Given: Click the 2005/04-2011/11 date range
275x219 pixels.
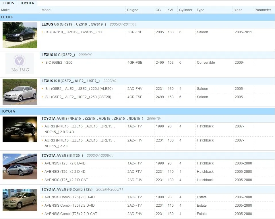Looking at the screenshot, I should 123,24.
